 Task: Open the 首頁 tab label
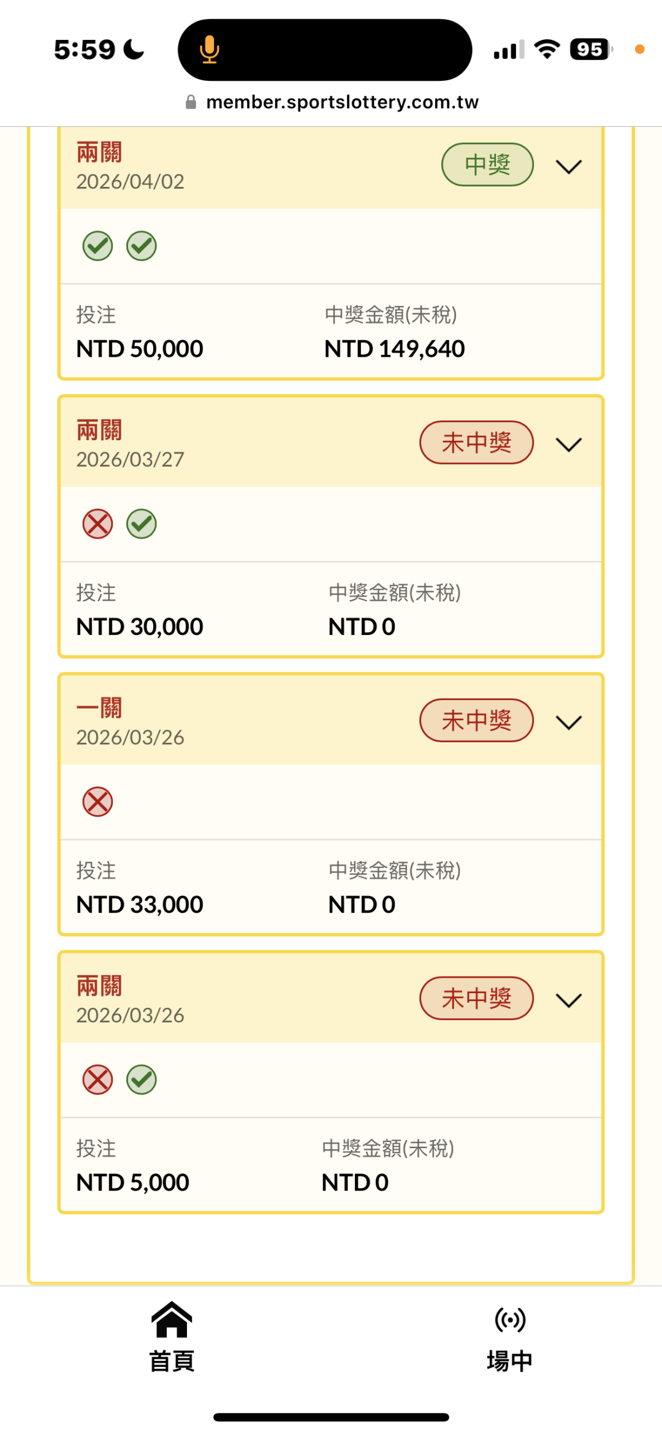172,1361
